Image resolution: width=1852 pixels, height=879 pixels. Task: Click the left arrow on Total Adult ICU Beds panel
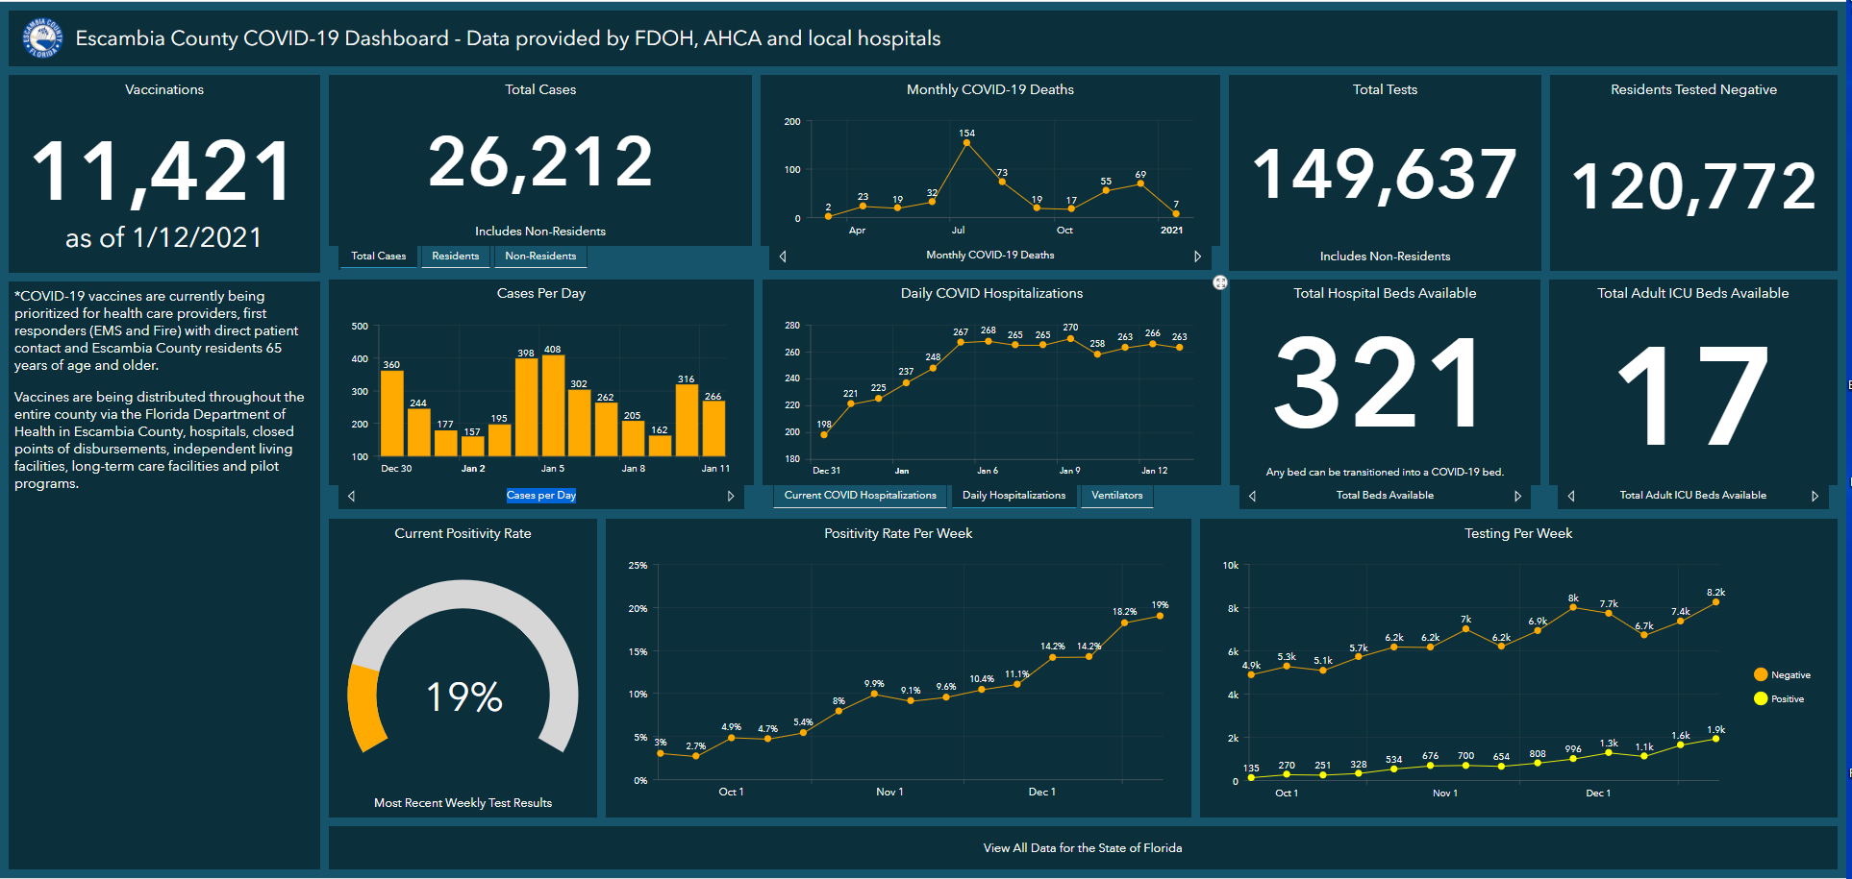[1570, 496]
